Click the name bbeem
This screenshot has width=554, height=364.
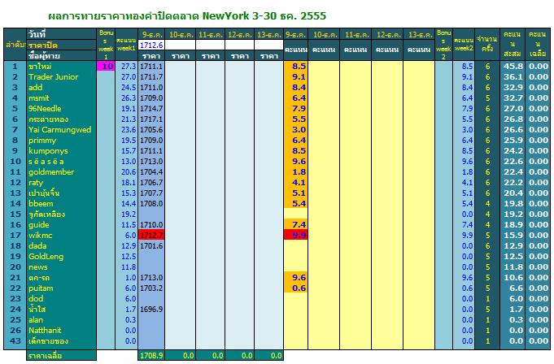pos(41,203)
